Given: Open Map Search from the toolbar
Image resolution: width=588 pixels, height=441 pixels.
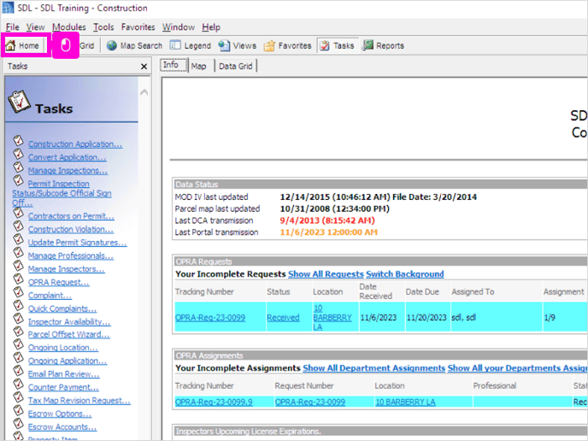Looking at the screenshot, I should [134, 46].
